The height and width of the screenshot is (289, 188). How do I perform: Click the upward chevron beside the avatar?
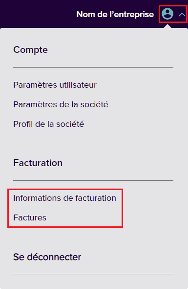click(x=182, y=14)
